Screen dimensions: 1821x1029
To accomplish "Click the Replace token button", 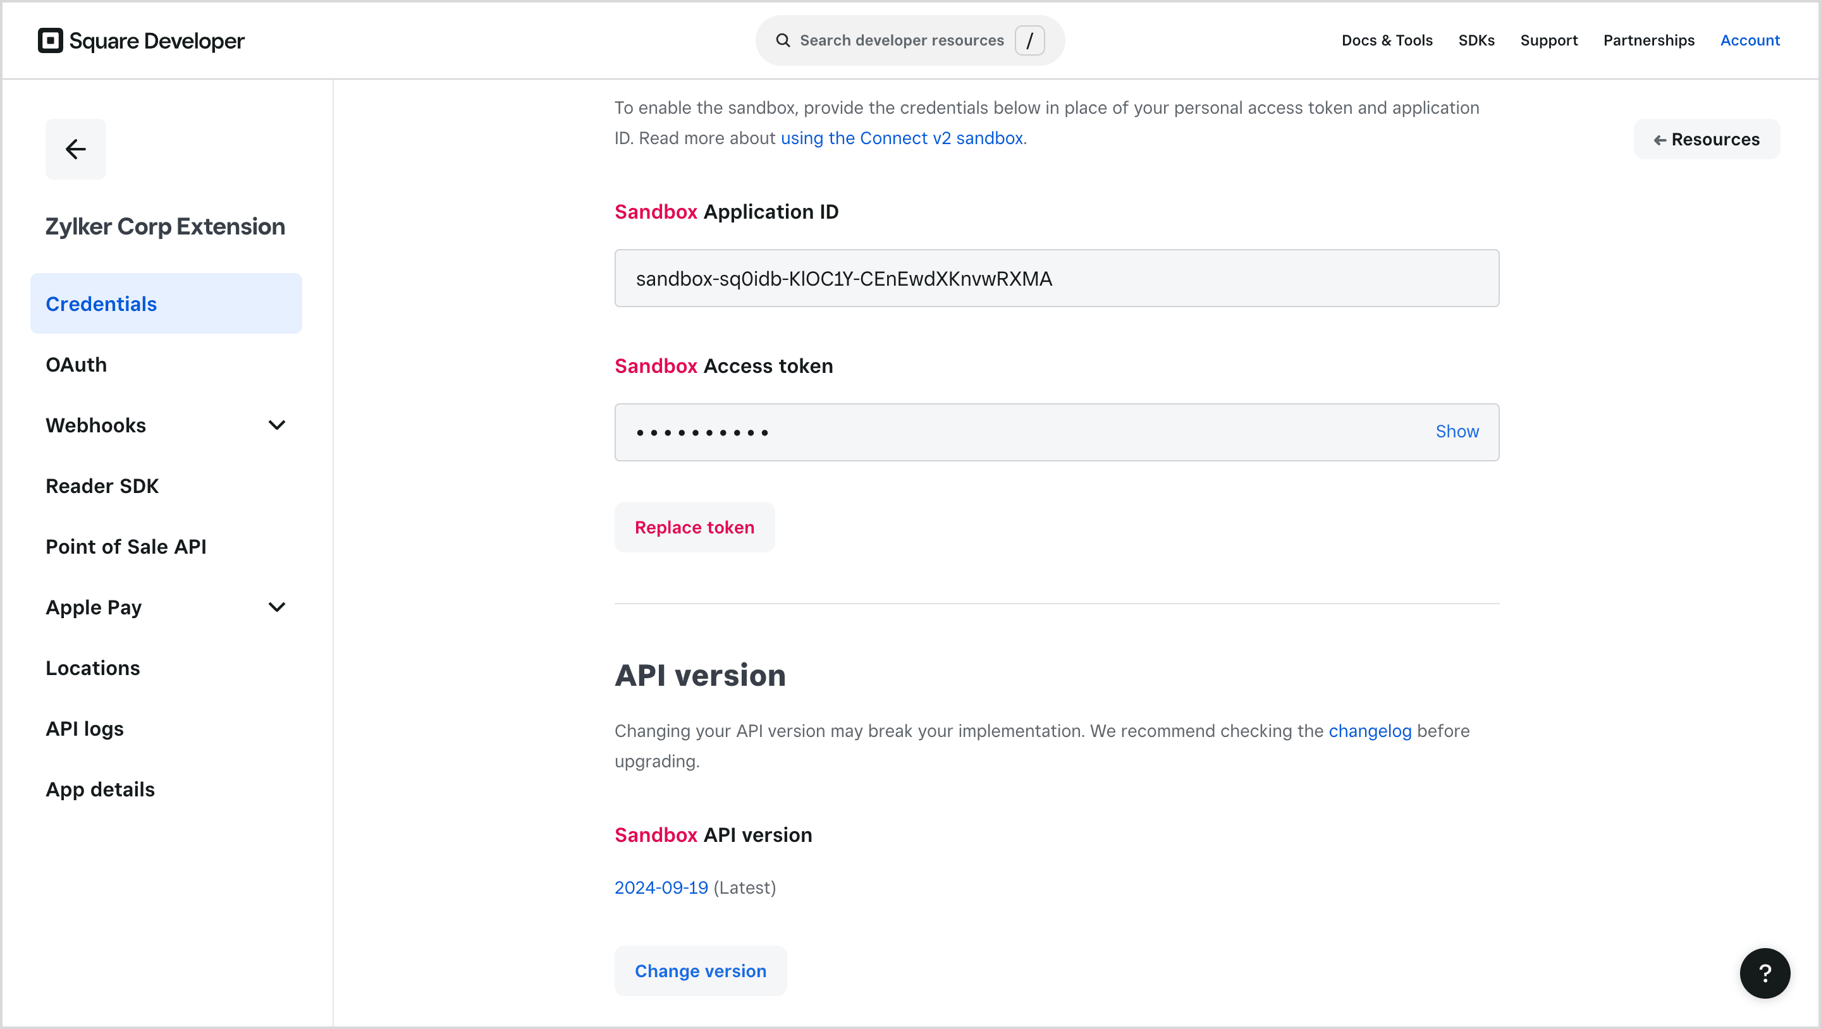I will 694,527.
